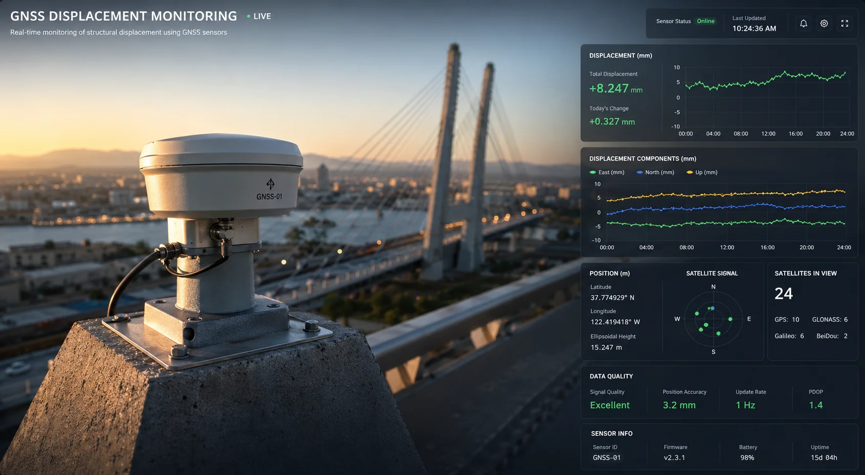The height and width of the screenshot is (475, 865).
Task: Click Position Accuracy value 3.2 mm
Action: [679, 405]
